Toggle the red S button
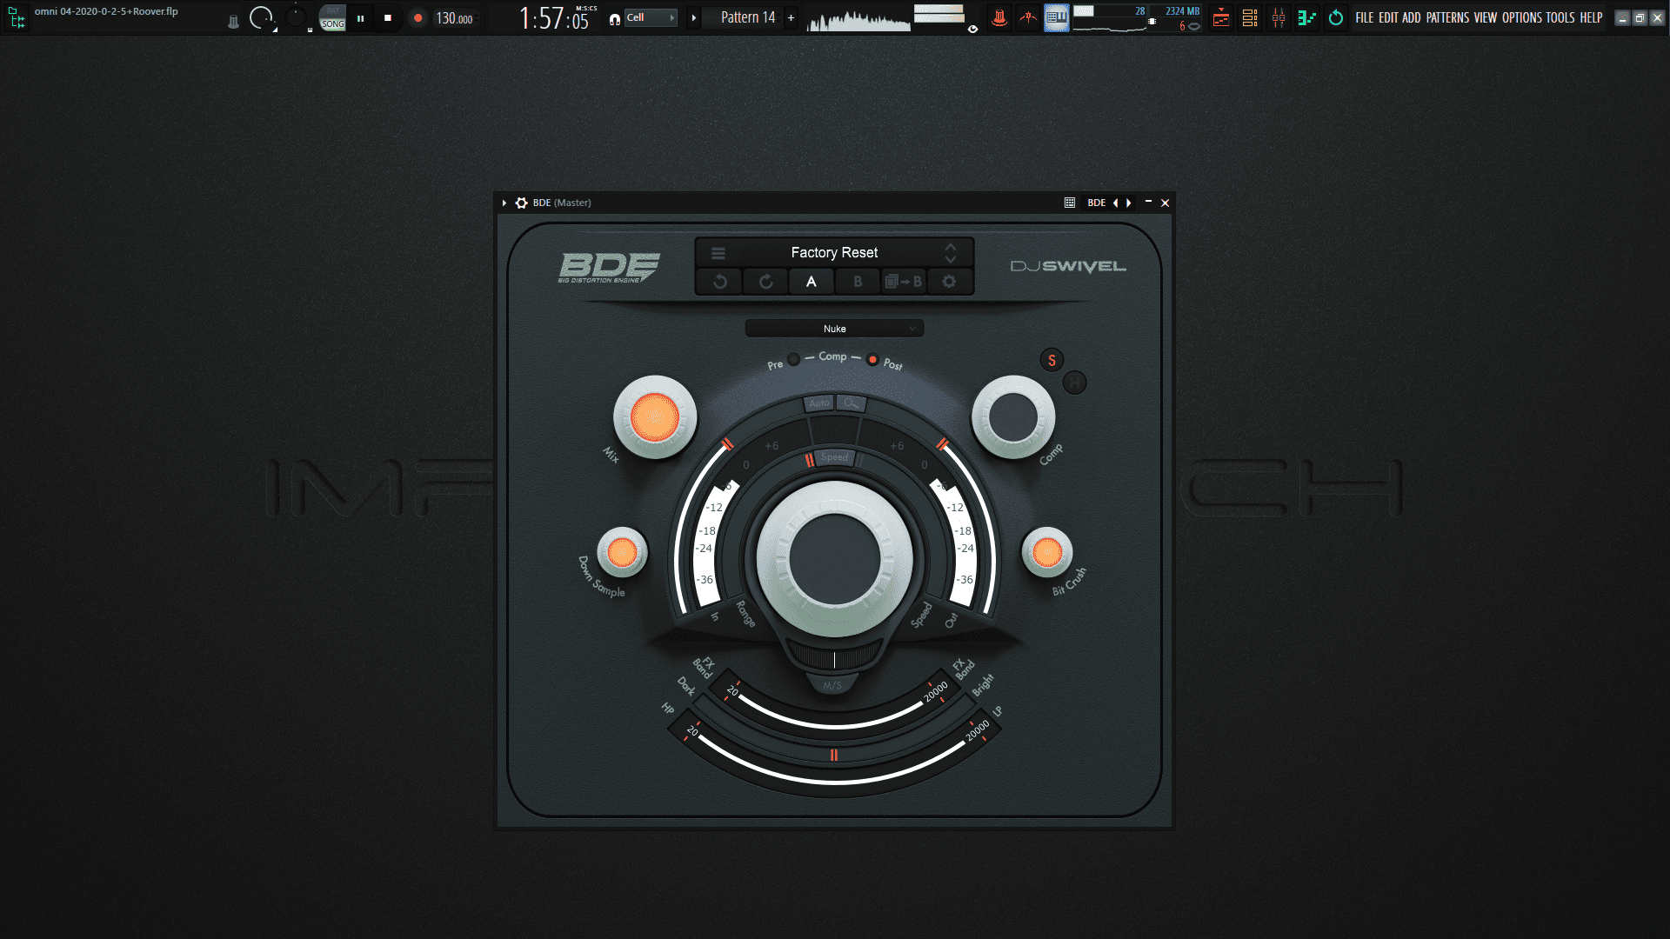1670x939 pixels. pyautogui.click(x=1052, y=360)
